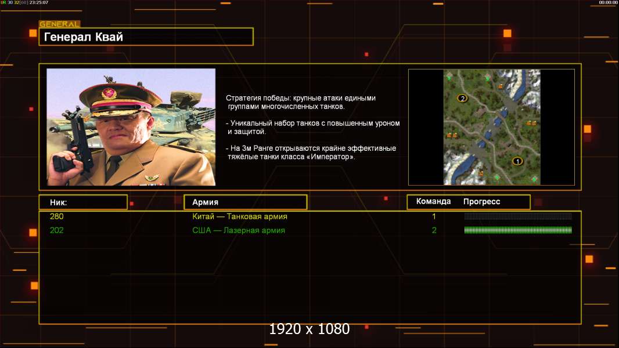Screen dimensions: 619x348
Task: Select the paired orange oil derricks on the map's right side
Action: 531,123
